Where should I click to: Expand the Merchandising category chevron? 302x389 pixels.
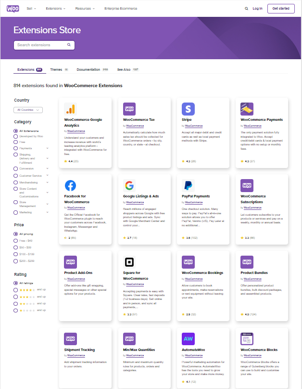tap(47, 182)
